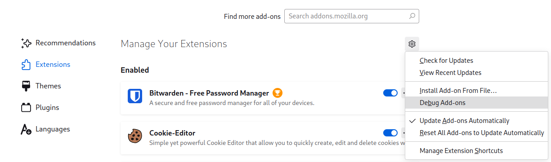Screen dimensions: 551x162
Task: Open the Plugins briefcase icon
Action: [26, 108]
